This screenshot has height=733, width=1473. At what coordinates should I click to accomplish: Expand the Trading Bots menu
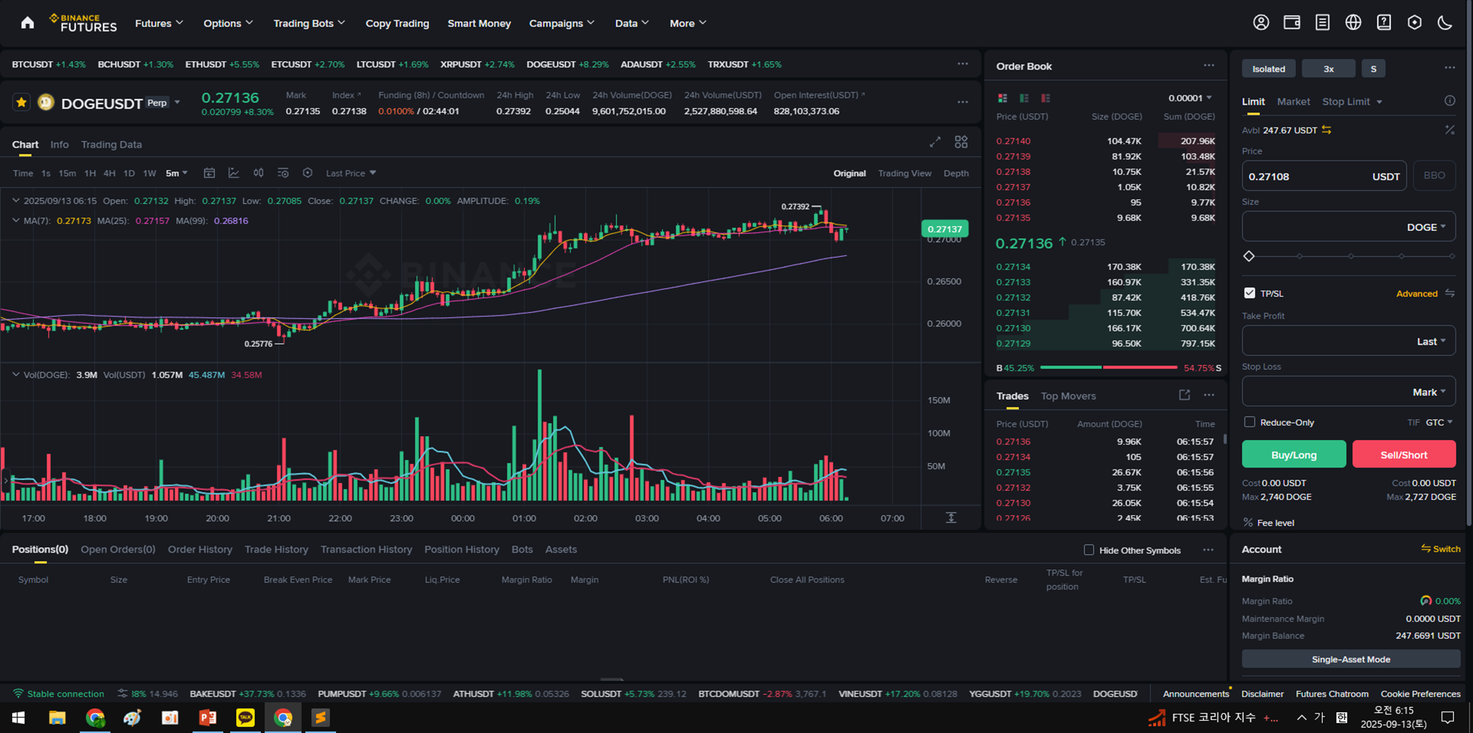tap(309, 23)
